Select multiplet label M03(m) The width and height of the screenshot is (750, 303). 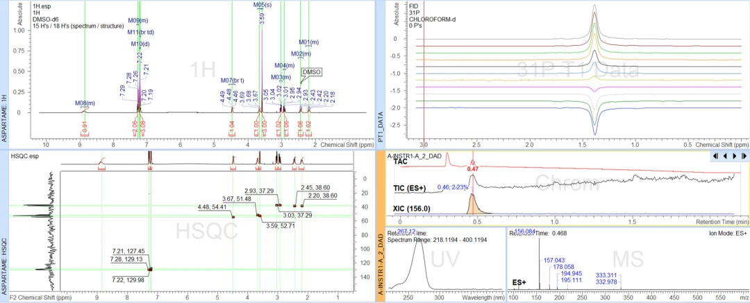click(281, 77)
